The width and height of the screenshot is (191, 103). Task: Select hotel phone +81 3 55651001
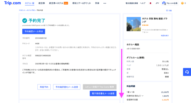(133, 49)
